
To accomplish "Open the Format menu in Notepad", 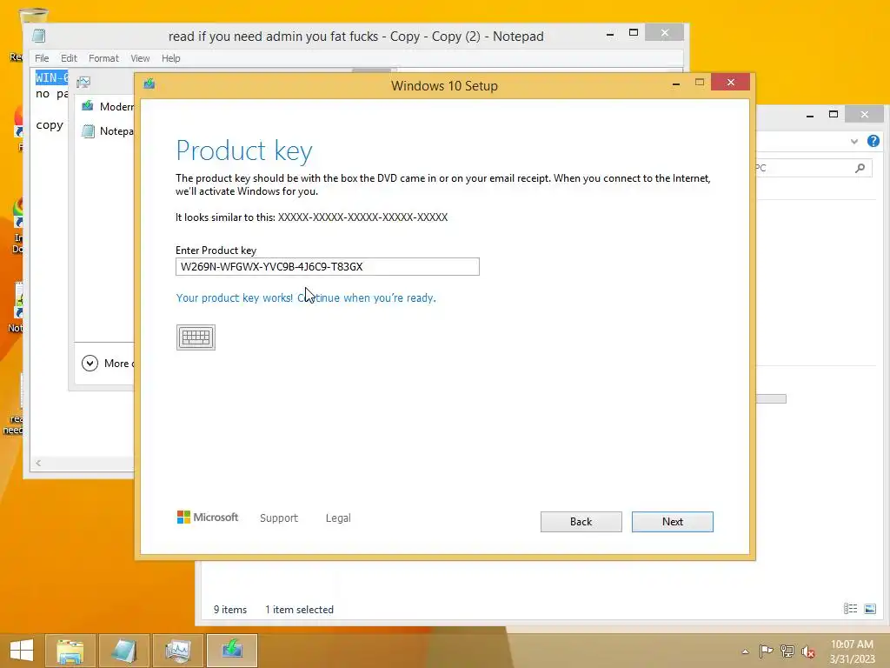I will tap(103, 58).
